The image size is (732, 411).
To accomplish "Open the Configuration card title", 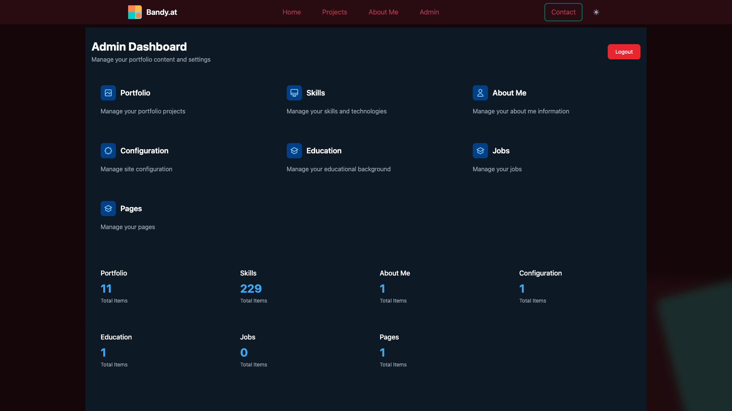I will click(x=144, y=151).
